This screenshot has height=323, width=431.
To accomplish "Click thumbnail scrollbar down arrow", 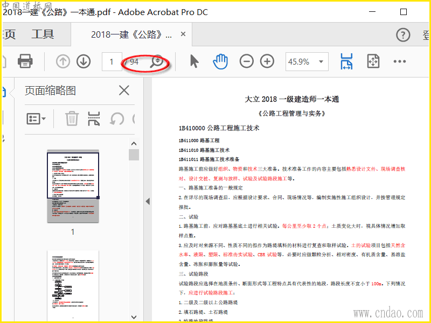I will [134, 317].
